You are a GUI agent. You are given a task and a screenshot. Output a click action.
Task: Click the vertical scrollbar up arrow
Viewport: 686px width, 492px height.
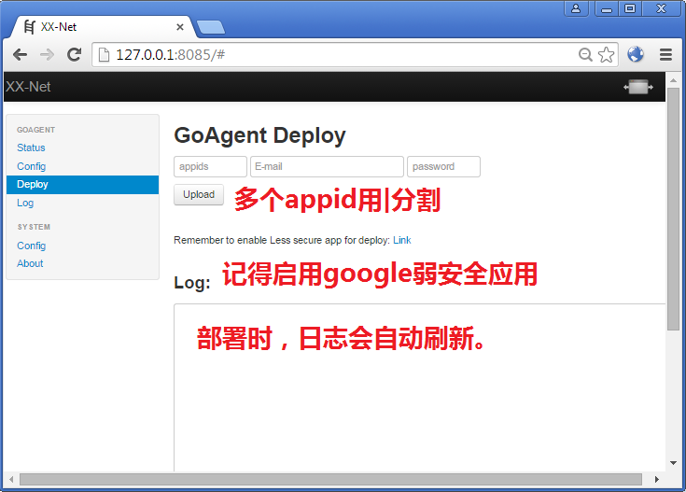(673, 80)
